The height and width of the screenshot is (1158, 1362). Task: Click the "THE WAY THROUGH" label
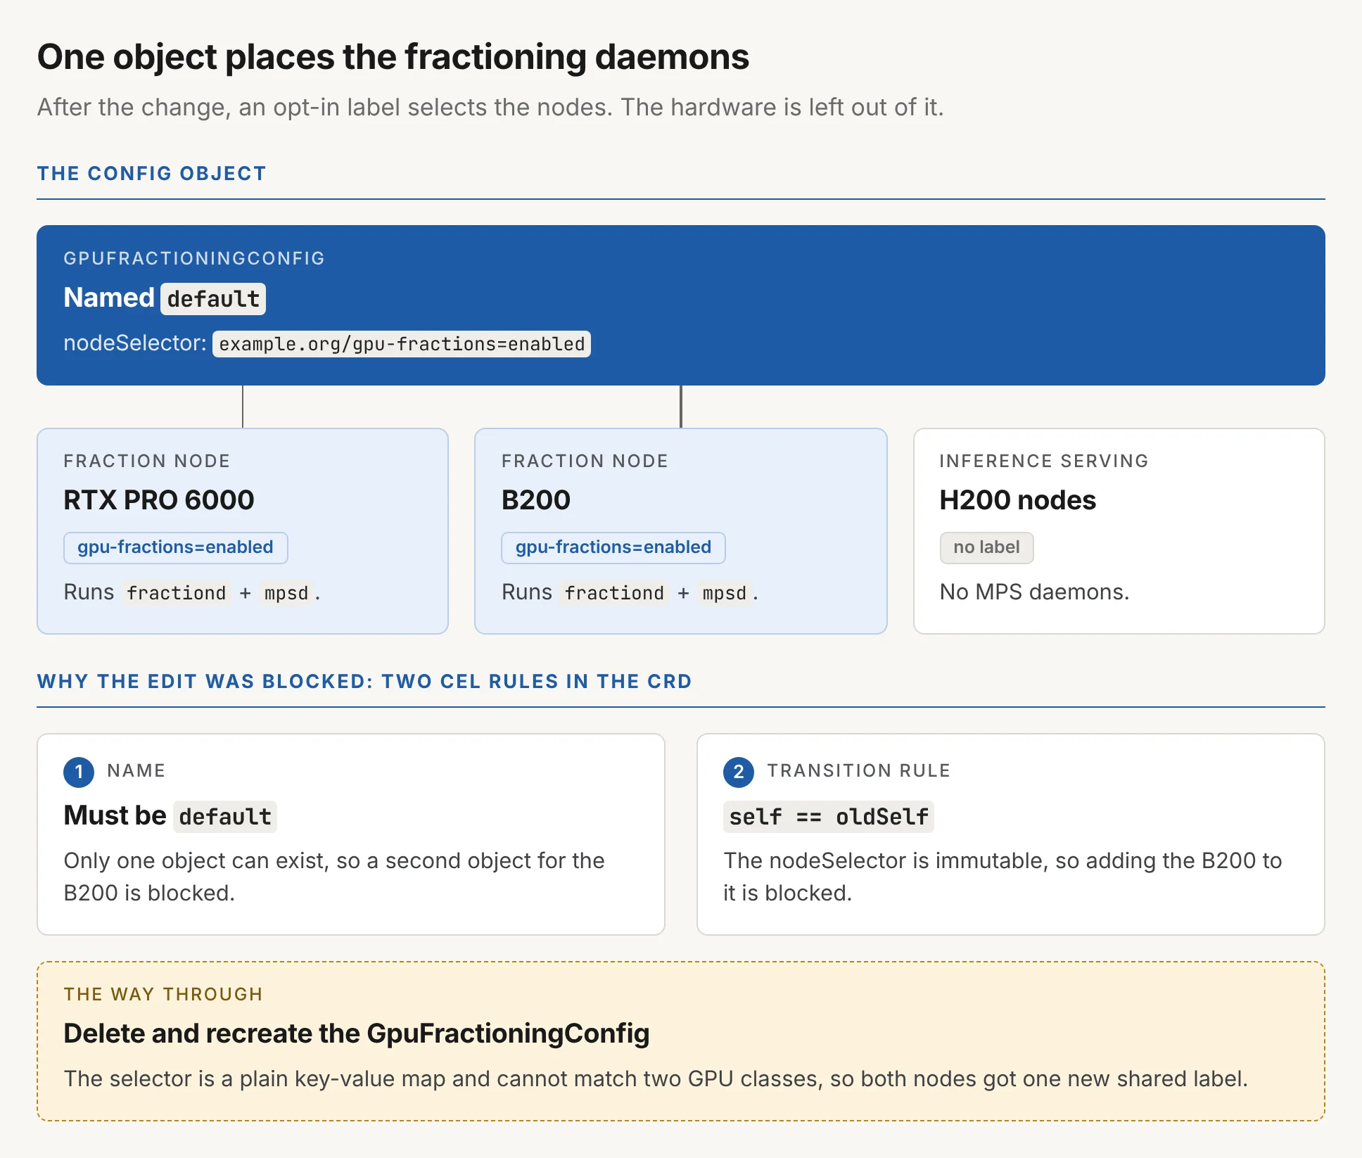(x=163, y=994)
